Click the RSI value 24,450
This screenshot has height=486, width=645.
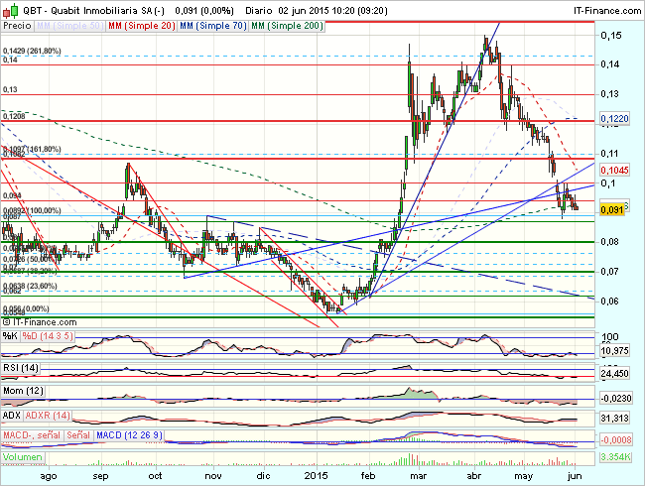614,374
